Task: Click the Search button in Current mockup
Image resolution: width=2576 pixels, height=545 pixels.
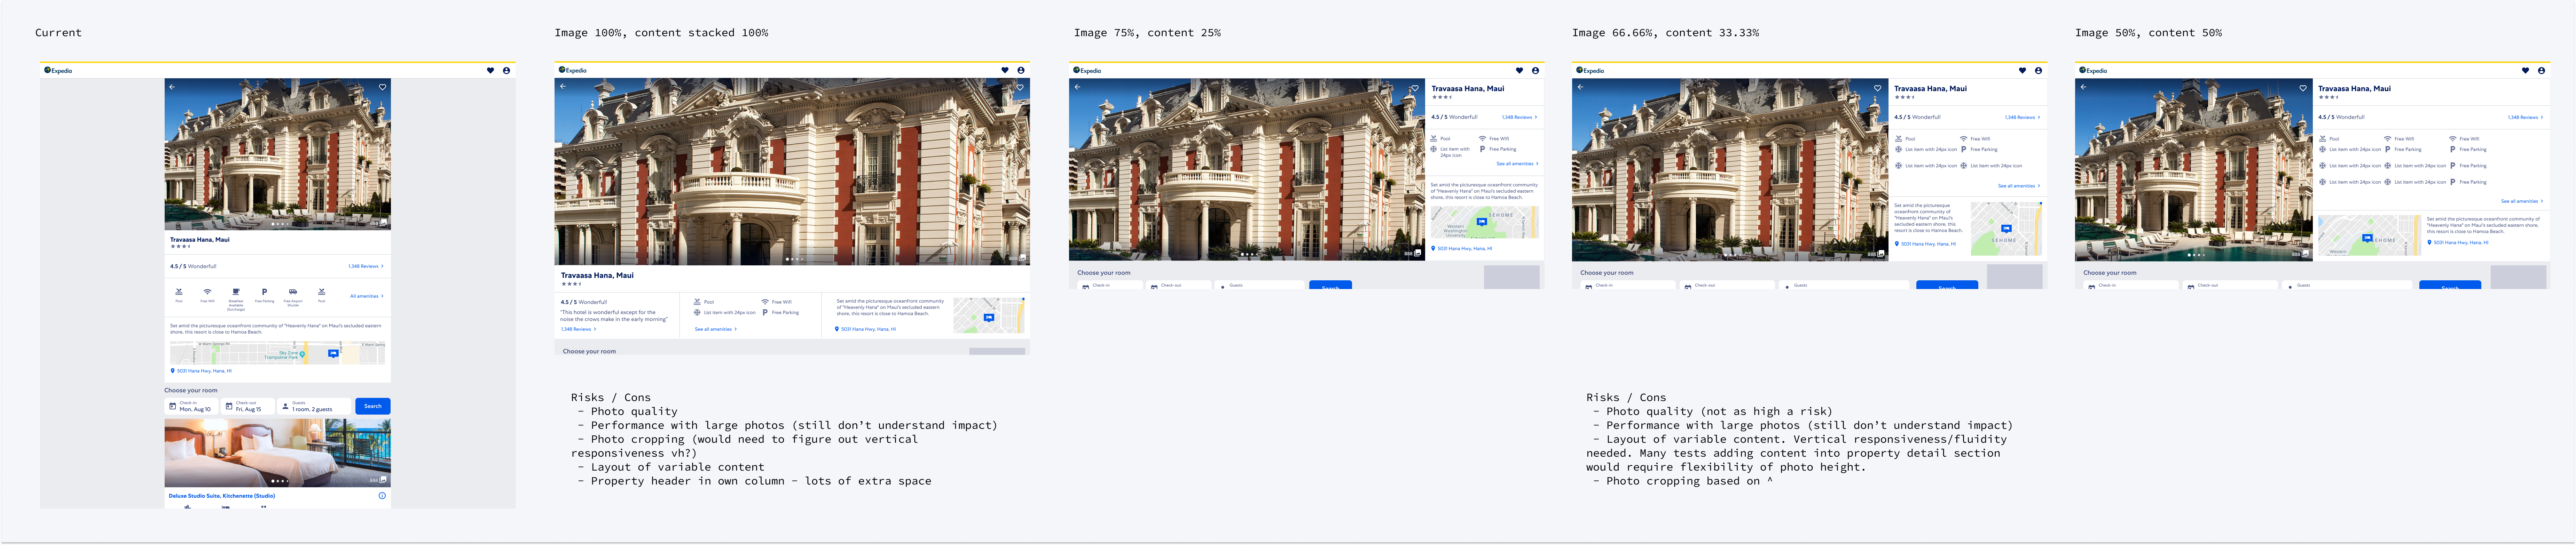Action: click(373, 406)
